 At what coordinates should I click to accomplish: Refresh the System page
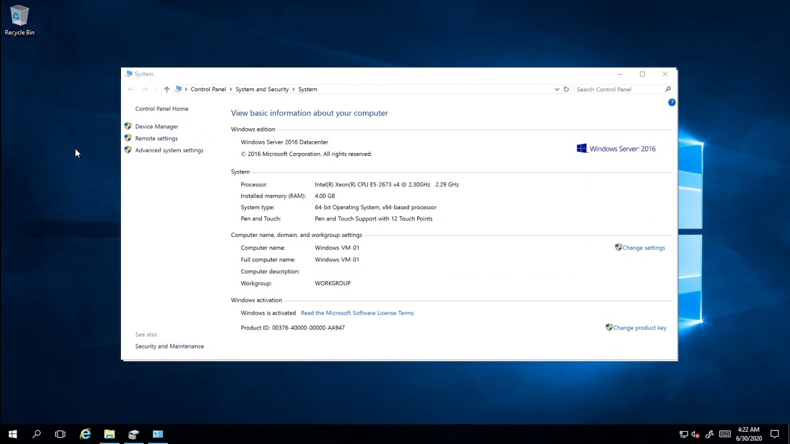tap(566, 89)
